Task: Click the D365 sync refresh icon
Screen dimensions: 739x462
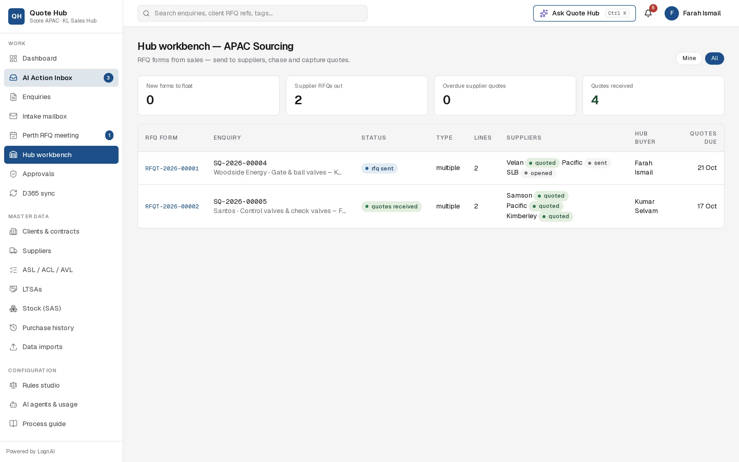Action: coord(13,193)
